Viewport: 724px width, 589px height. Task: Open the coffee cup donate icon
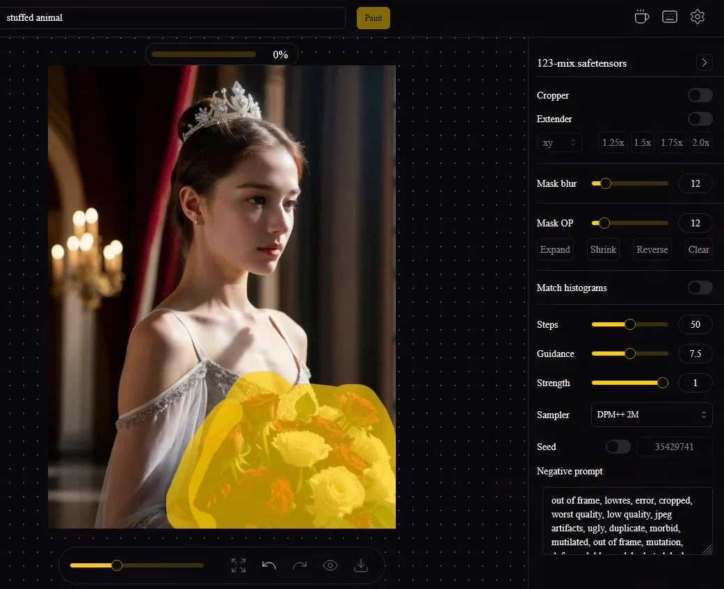coord(641,17)
